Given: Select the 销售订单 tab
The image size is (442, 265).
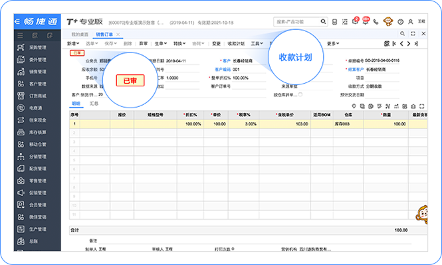Looking at the screenshot, I should [x=104, y=34].
